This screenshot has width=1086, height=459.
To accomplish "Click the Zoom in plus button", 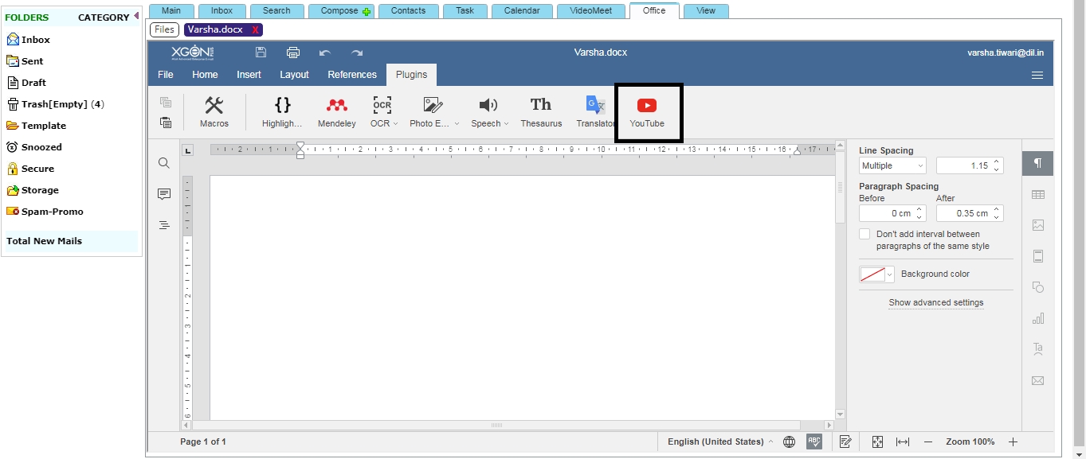I will (x=1013, y=441).
